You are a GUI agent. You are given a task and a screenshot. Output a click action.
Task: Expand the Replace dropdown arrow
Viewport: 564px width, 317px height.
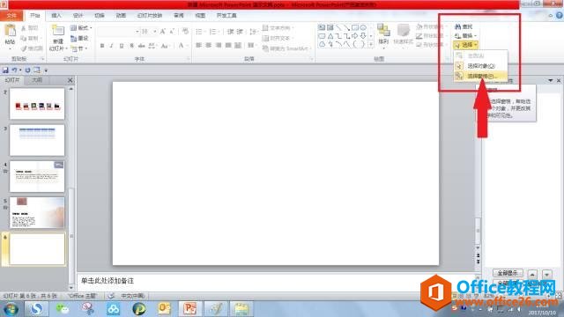(475, 36)
